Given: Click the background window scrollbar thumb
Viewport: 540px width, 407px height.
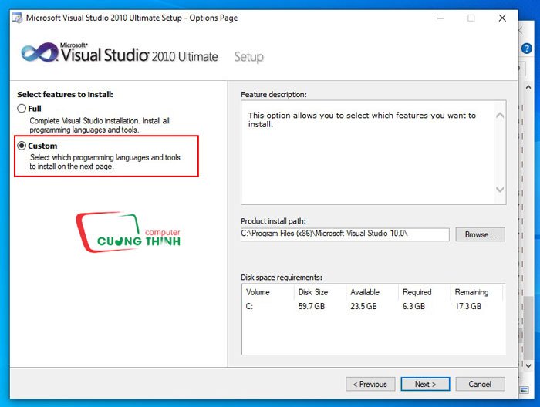Looking at the screenshot, I should [x=528, y=328].
